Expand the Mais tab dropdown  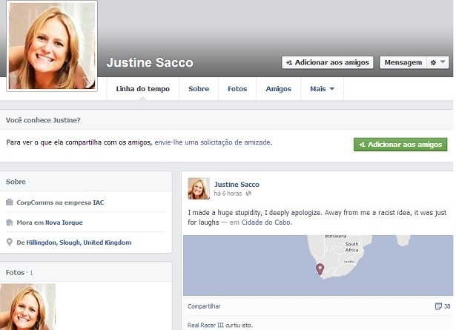323,89
